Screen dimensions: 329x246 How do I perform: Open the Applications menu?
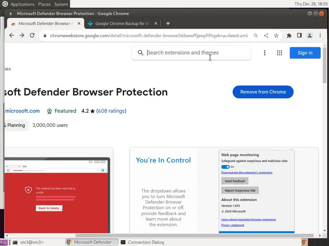pos(22,4)
